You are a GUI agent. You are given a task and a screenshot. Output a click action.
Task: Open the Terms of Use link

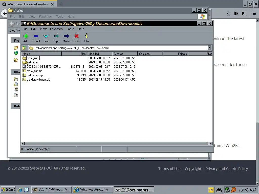169,169
